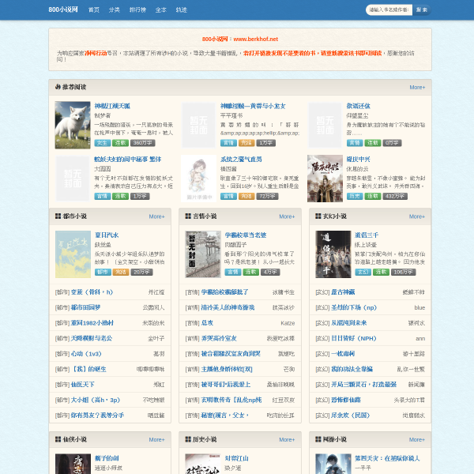Open More+ for 玄幻小说
The height and width of the screenshot is (474, 474).
pyautogui.click(x=417, y=216)
